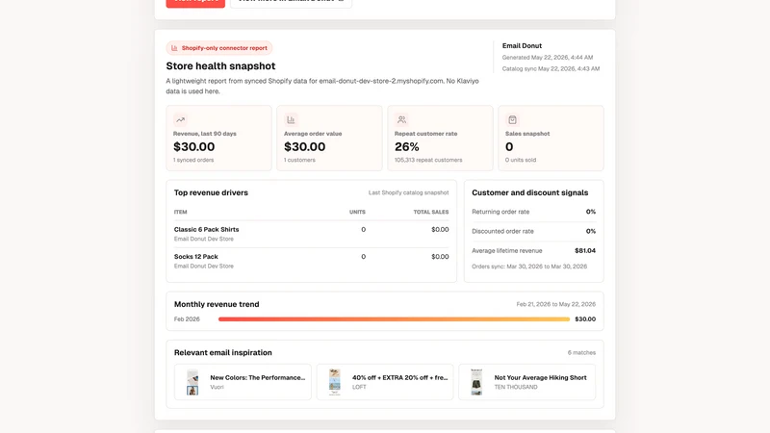Screen dimensions: 770x433
Task: Click the Shopify-only connector report chart icon
Action: coord(174,48)
